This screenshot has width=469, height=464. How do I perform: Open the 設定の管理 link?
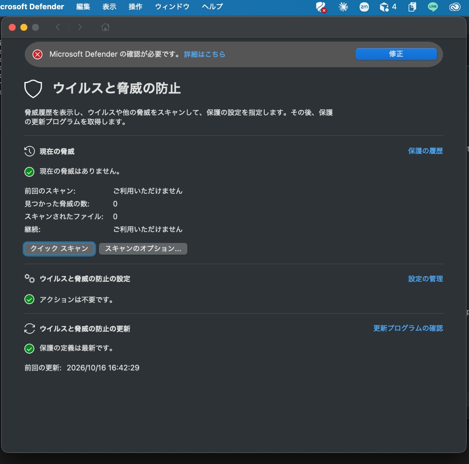pos(425,279)
